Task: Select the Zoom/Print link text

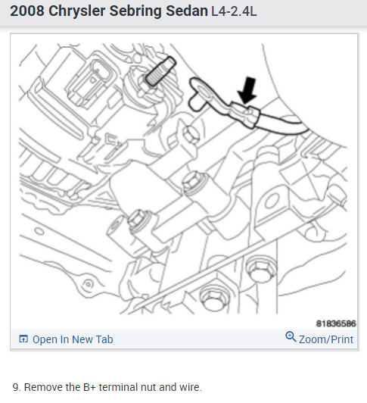Action: 326,339
